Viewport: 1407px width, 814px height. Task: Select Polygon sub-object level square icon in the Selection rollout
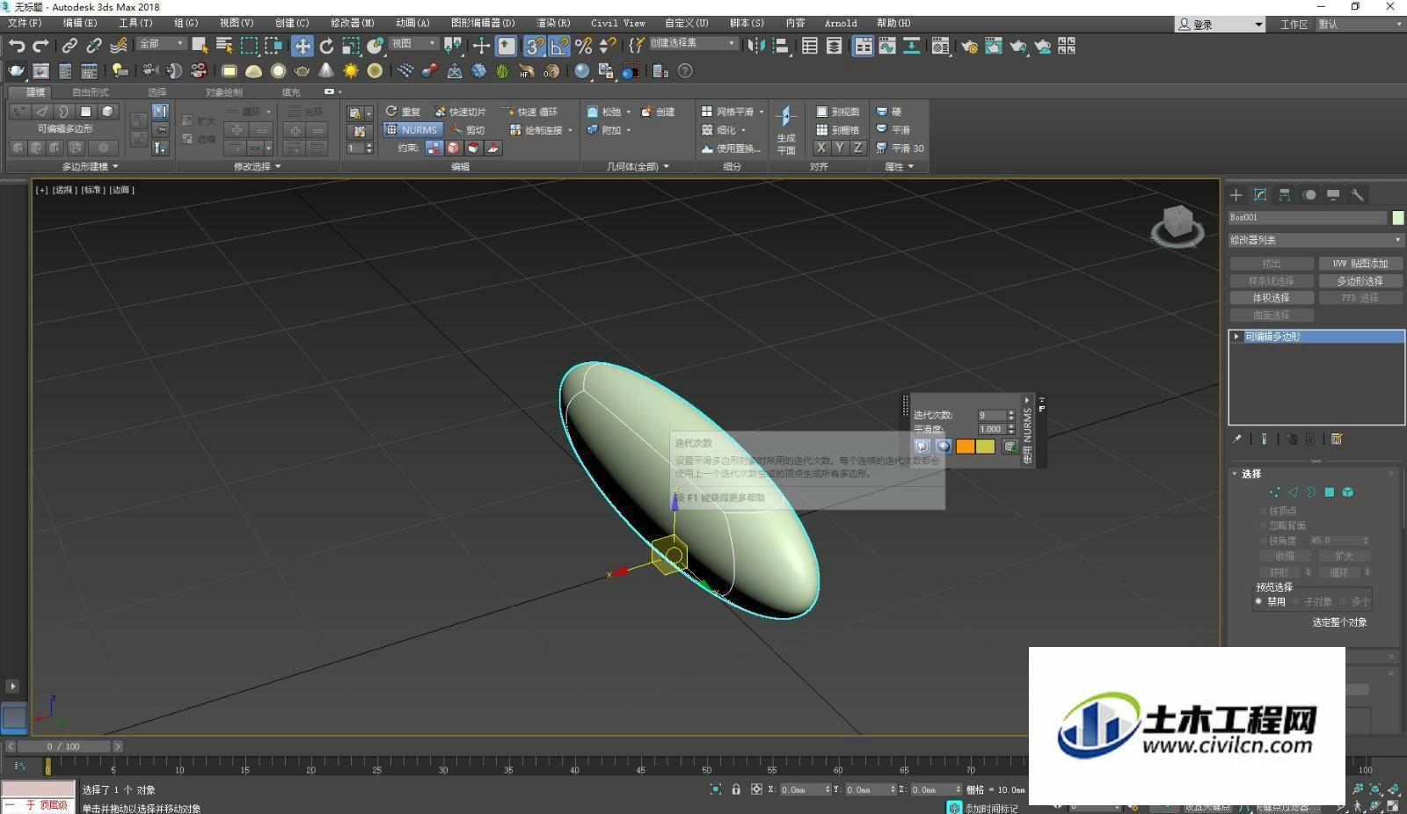1330,492
